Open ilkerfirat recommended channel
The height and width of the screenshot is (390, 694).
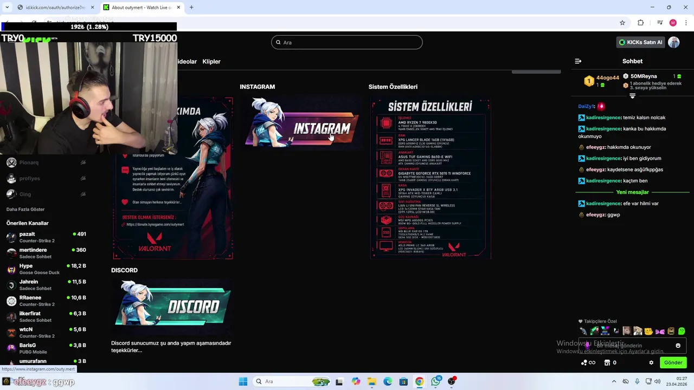coord(47,316)
